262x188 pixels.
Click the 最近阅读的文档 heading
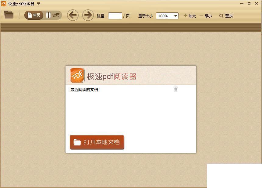pyautogui.click(x=84, y=90)
